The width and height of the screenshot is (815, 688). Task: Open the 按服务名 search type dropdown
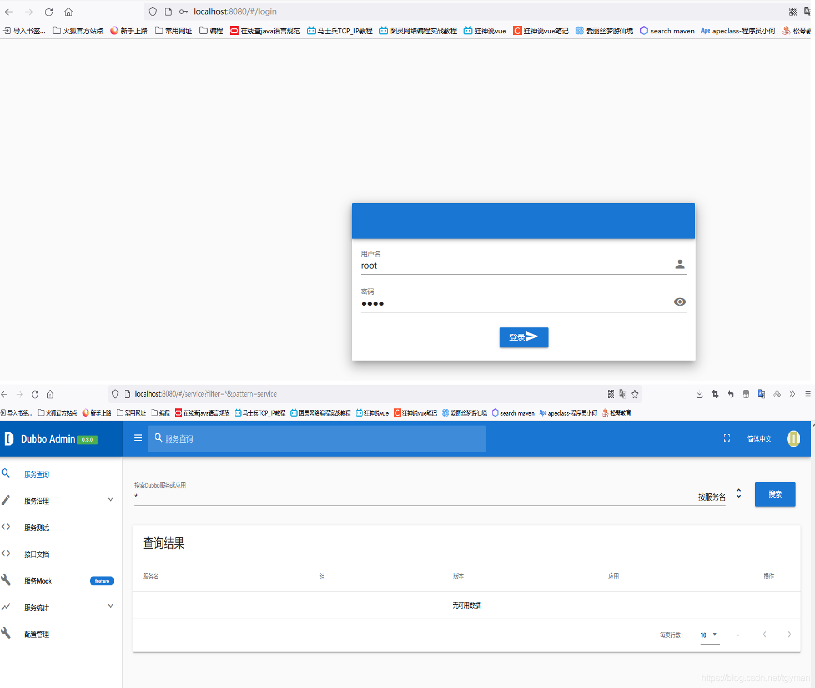pyautogui.click(x=720, y=496)
